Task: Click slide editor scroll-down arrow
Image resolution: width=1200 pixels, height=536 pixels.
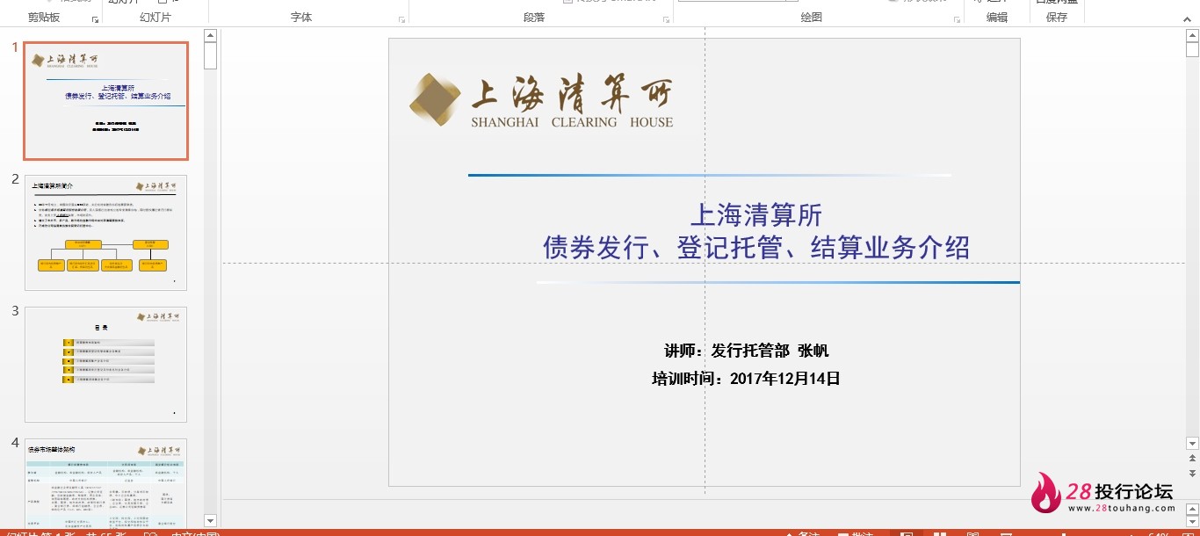Action: pos(1192,444)
